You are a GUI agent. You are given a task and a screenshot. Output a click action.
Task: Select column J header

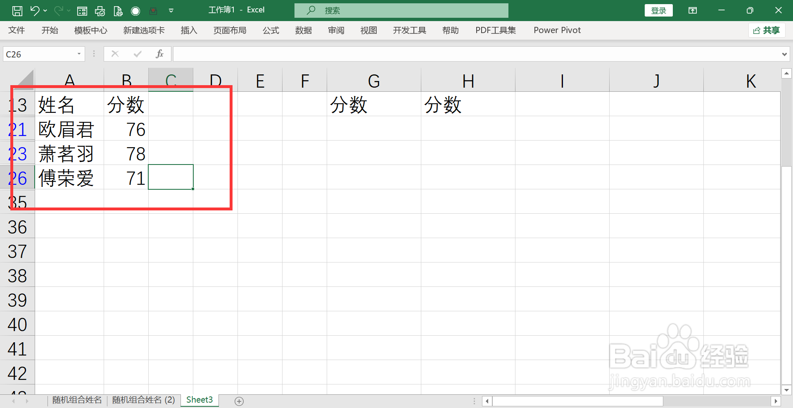point(656,80)
